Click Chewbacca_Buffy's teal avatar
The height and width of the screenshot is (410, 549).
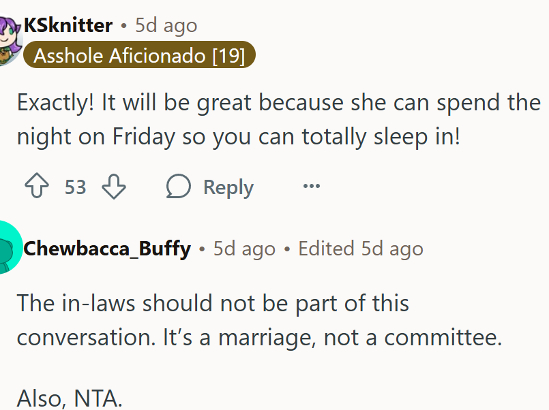click(8, 248)
